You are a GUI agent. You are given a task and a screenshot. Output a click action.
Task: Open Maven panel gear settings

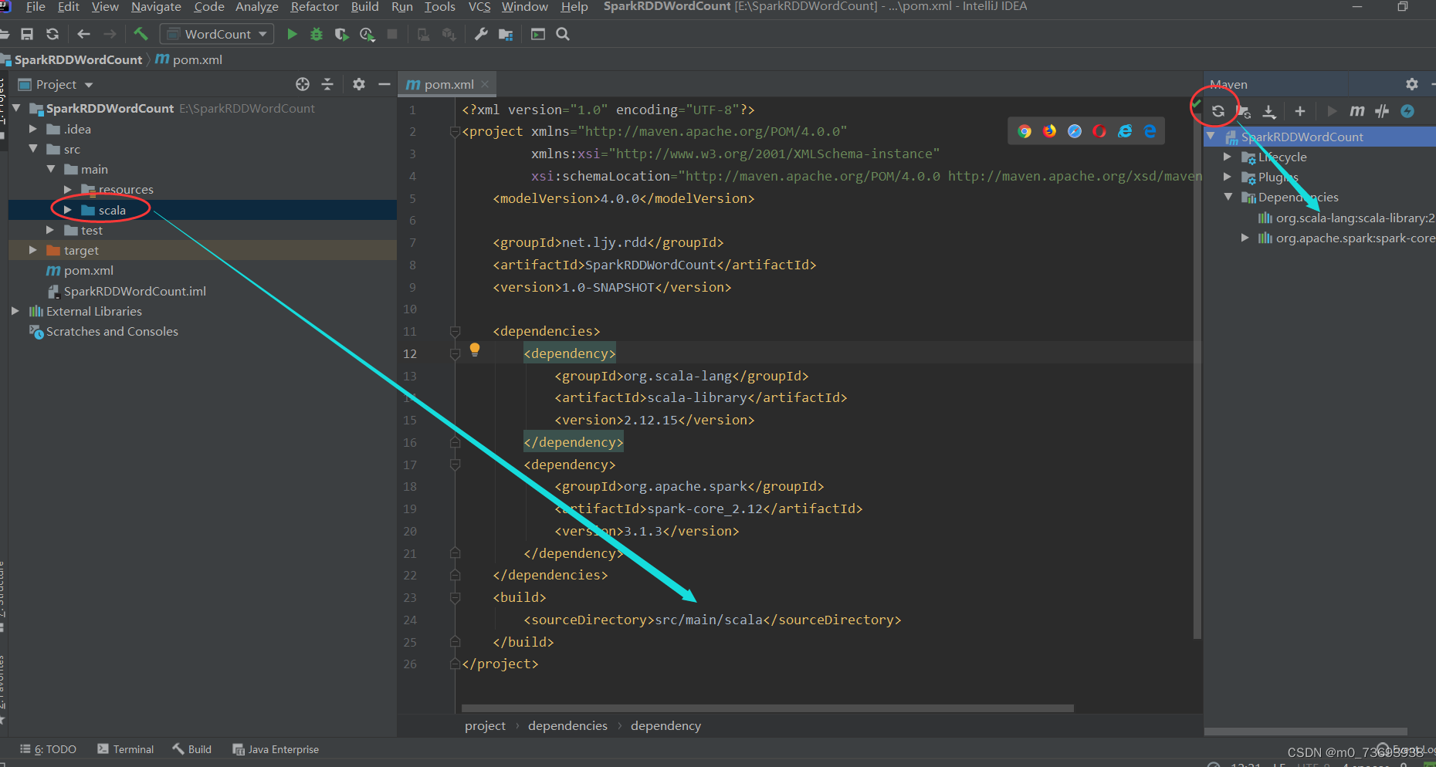1412,84
